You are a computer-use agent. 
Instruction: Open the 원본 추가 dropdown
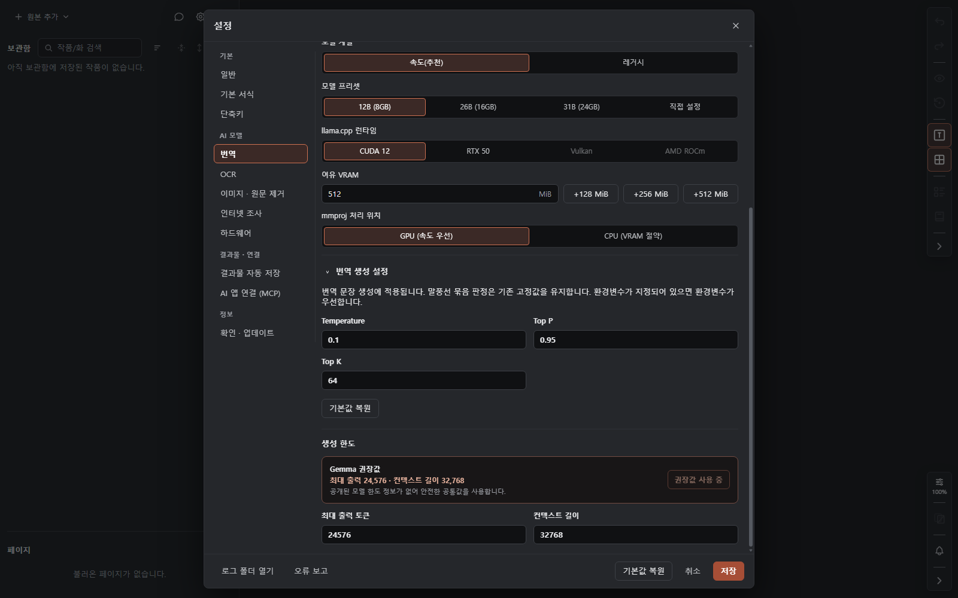(x=42, y=17)
